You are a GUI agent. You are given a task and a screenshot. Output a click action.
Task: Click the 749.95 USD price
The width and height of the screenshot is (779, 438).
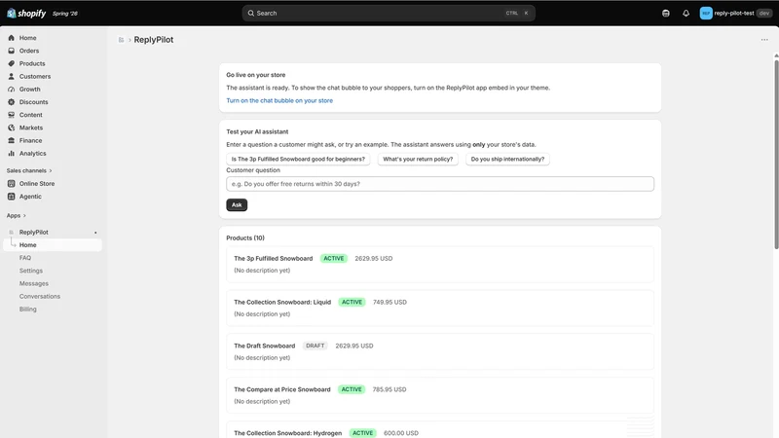(389, 302)
